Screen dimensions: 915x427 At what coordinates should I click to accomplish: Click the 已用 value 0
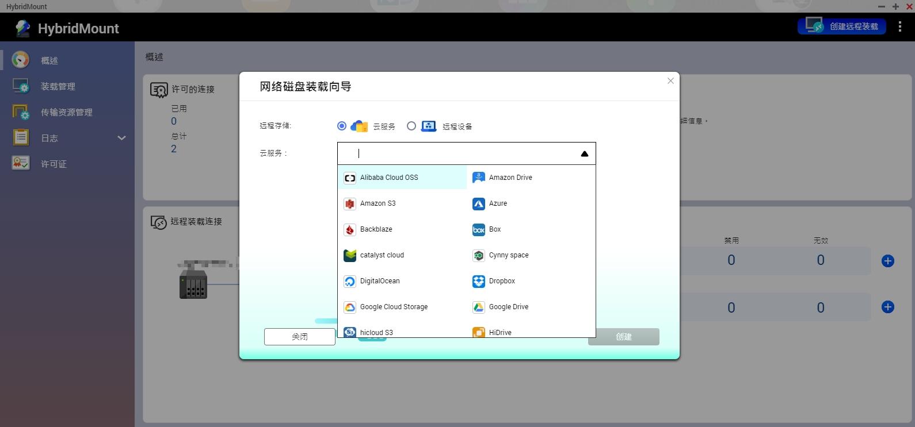tap(174, 121)
